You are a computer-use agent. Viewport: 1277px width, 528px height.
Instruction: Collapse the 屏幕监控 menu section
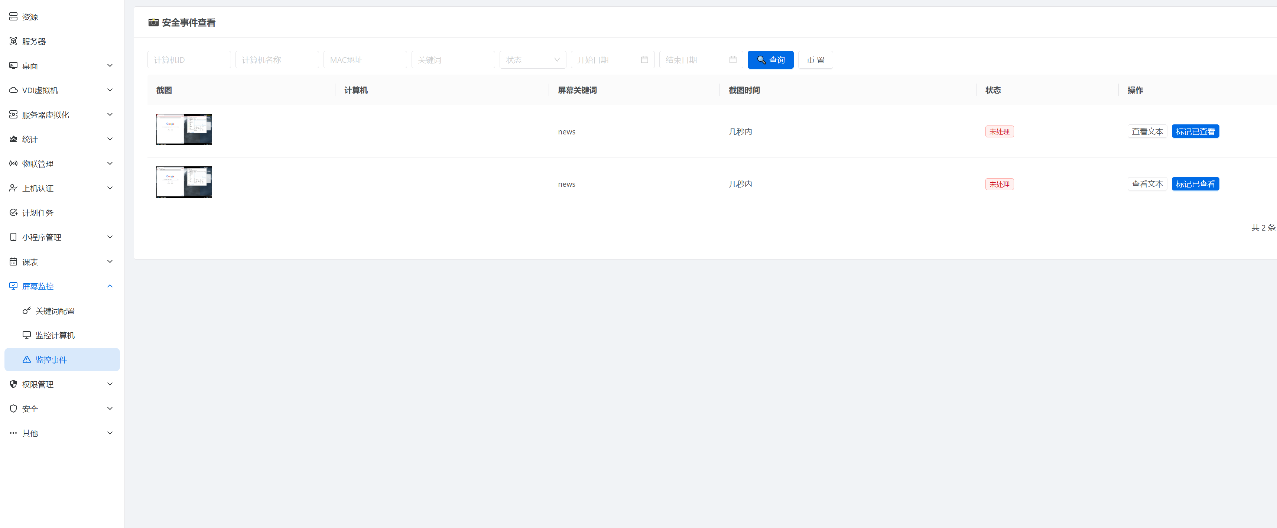pos(110,286)
